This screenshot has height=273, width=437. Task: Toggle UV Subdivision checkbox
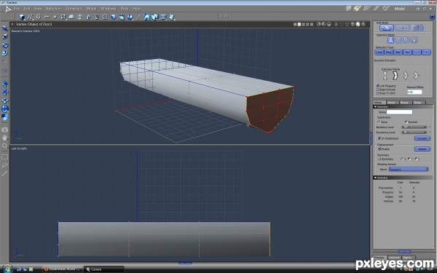pyautogui.click(x=379, y=138)
